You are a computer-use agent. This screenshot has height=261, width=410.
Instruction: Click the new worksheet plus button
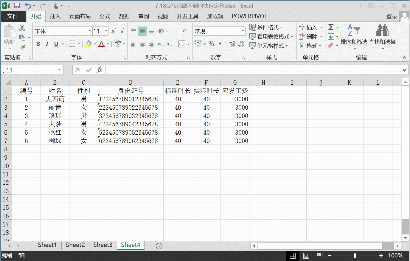pos(159,246)
